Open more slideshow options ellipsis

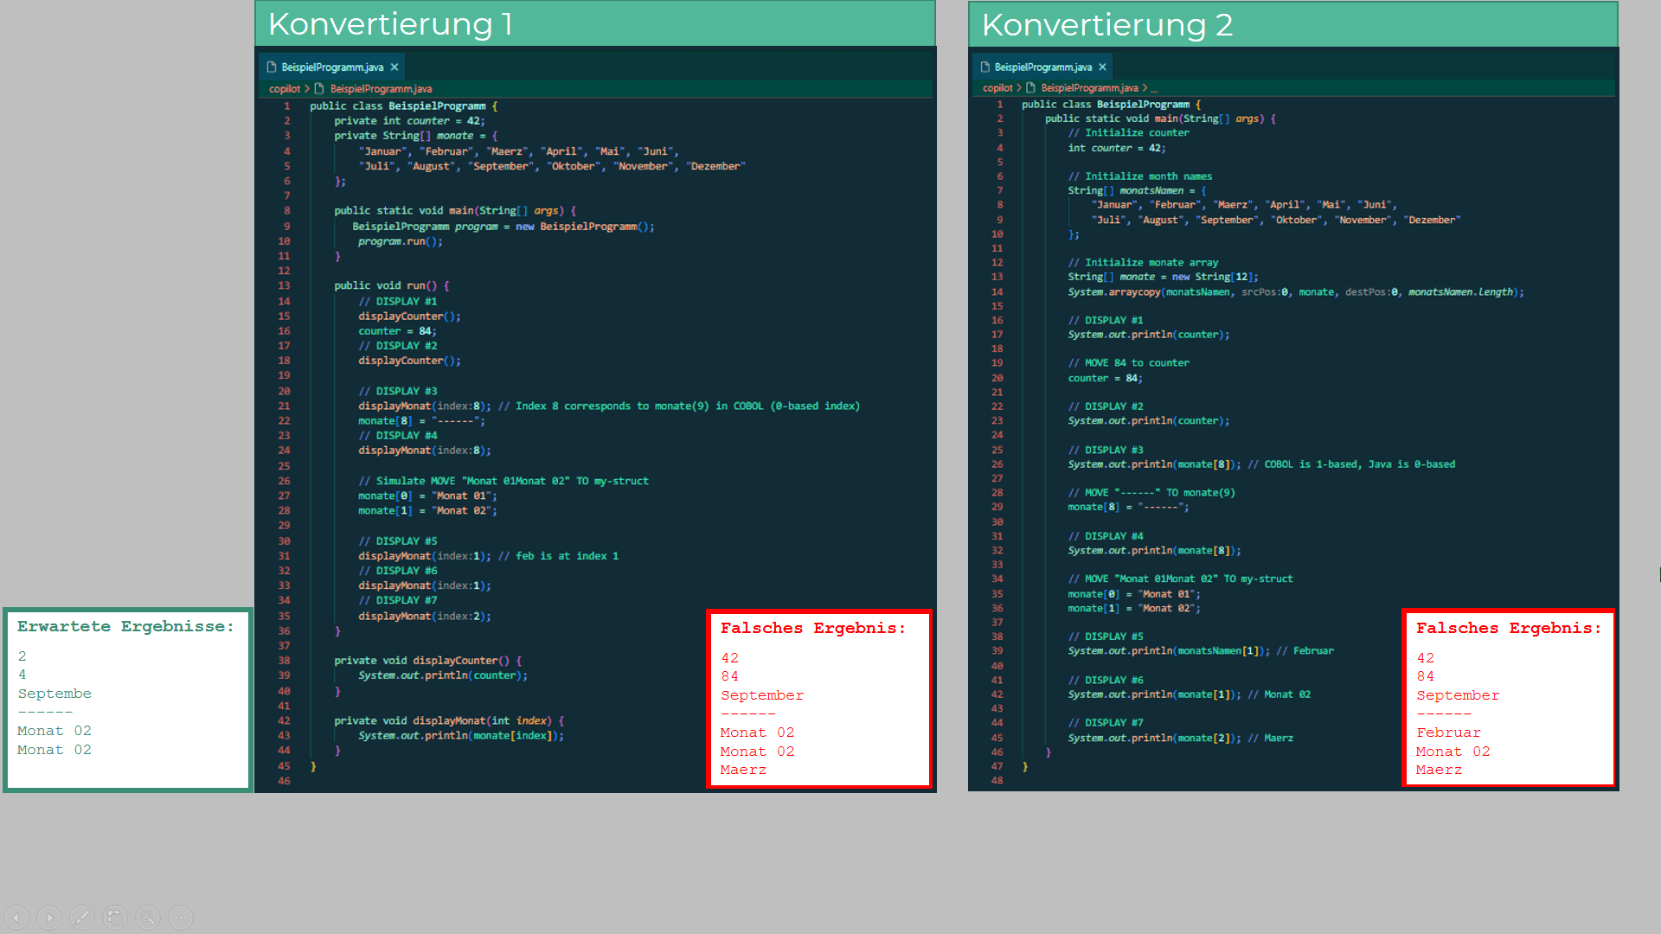(181, 917)
